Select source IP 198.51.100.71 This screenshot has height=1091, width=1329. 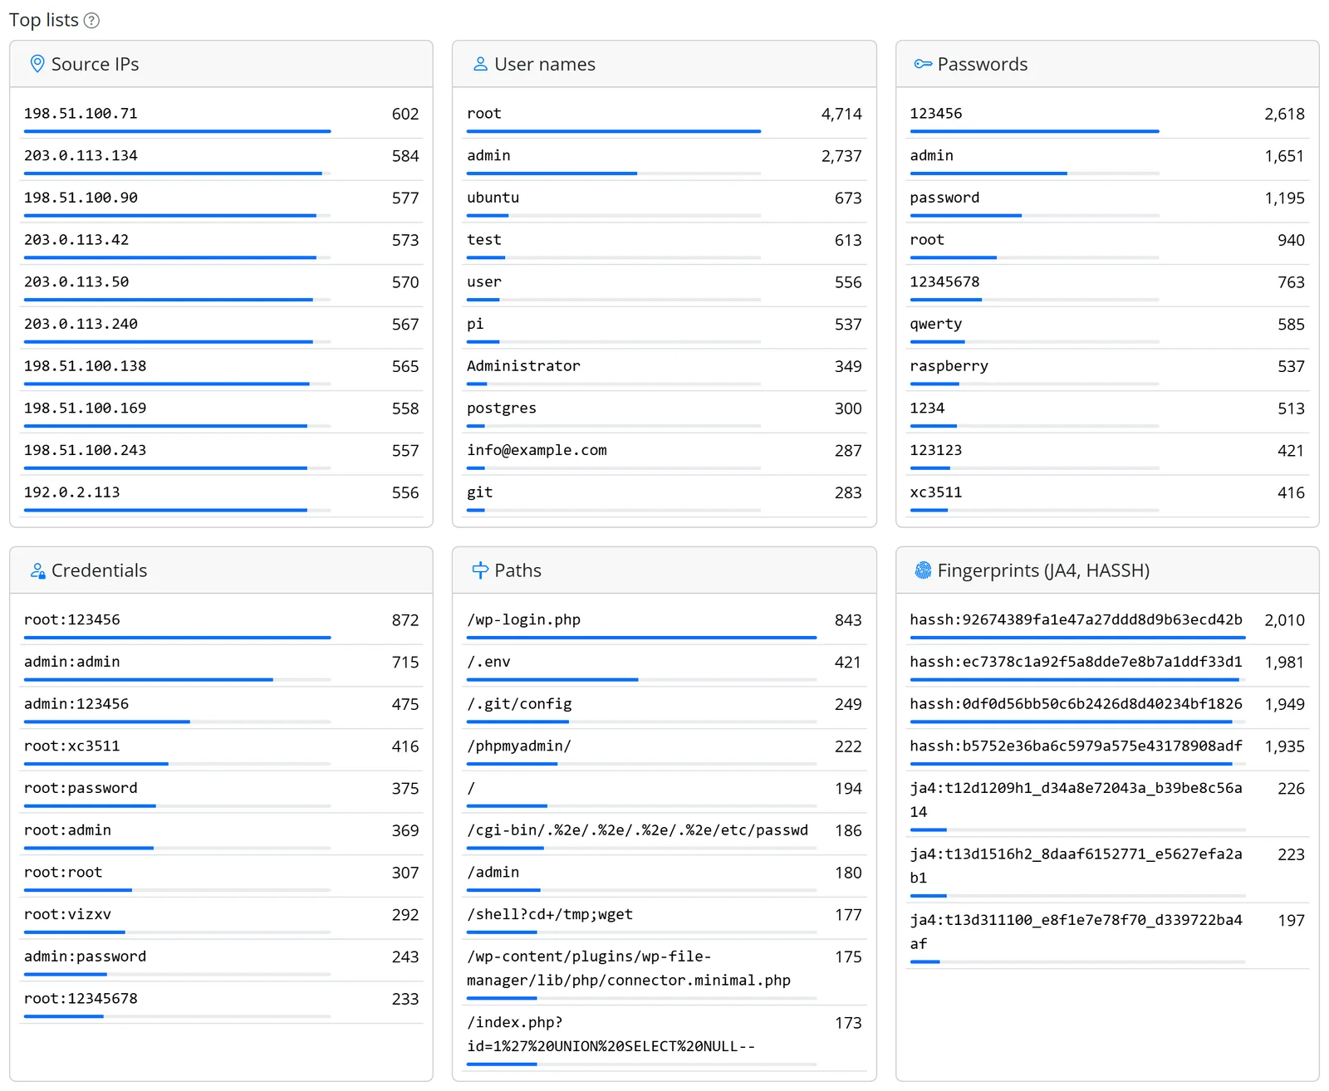point(81,114)
